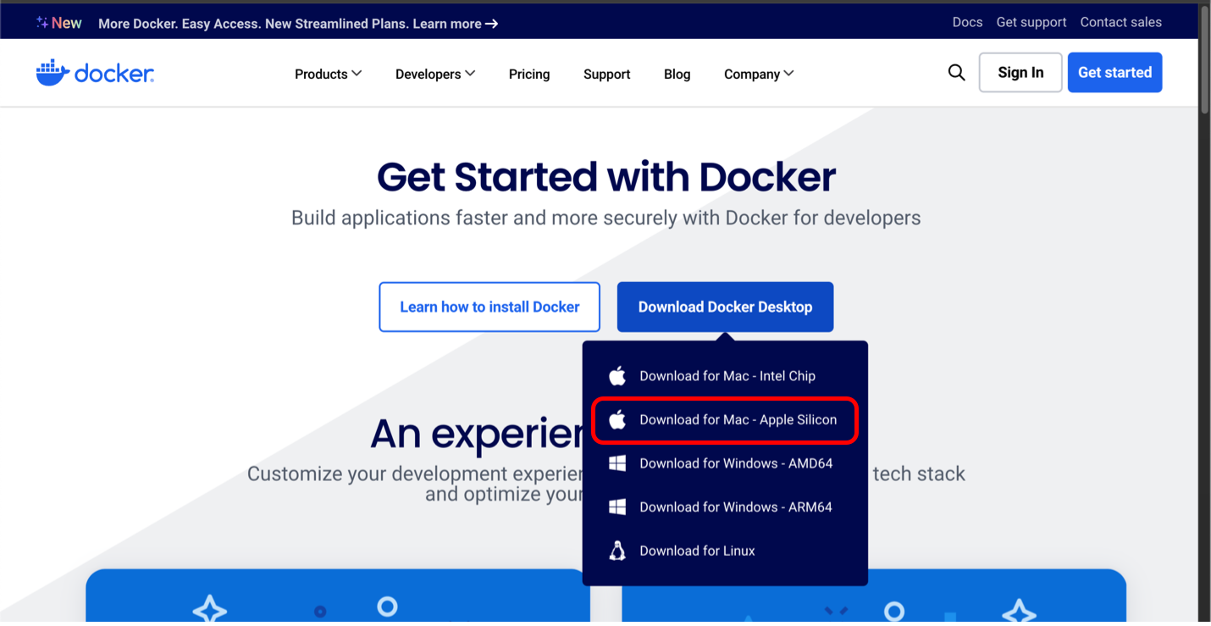Click Windows icon beside Windows AMD64
The width and height of the screenshot is (1211, 626).
(x=617, y=463)
